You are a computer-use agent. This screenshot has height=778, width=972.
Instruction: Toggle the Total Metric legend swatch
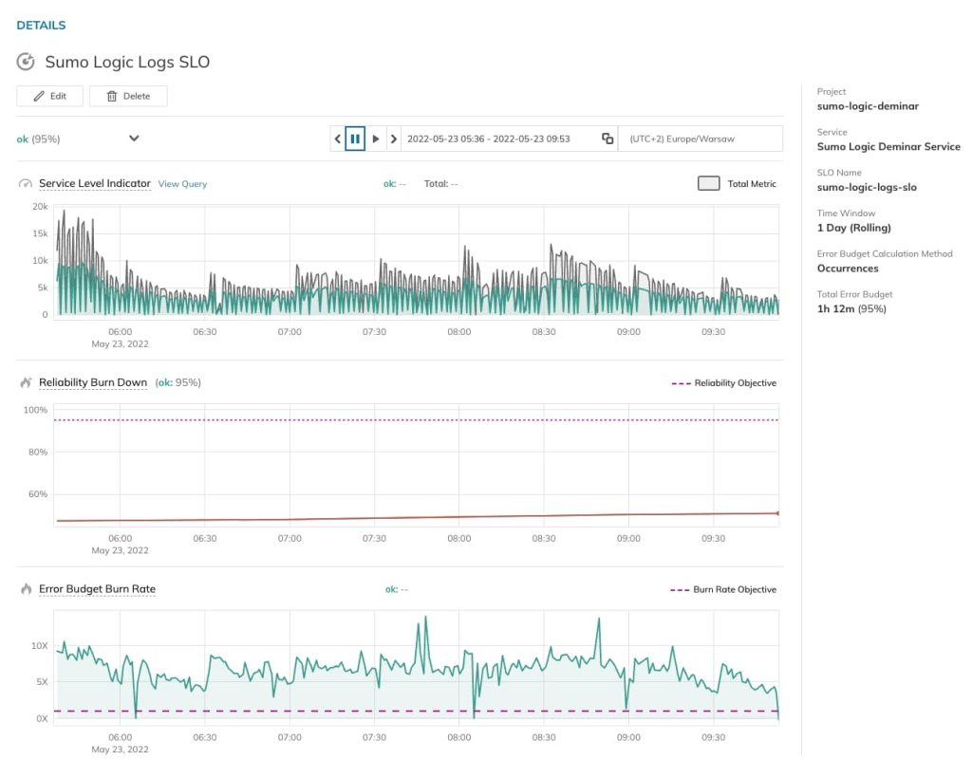(x=708, y=184)
